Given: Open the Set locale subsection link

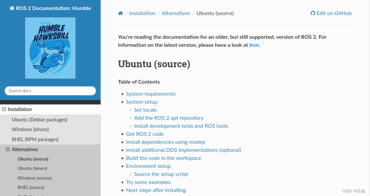Looking at the screenshot, I should 145,110.
